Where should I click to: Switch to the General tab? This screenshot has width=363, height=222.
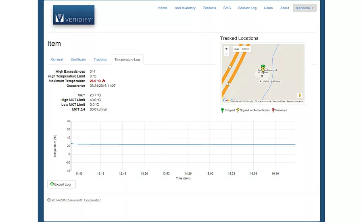57,60
